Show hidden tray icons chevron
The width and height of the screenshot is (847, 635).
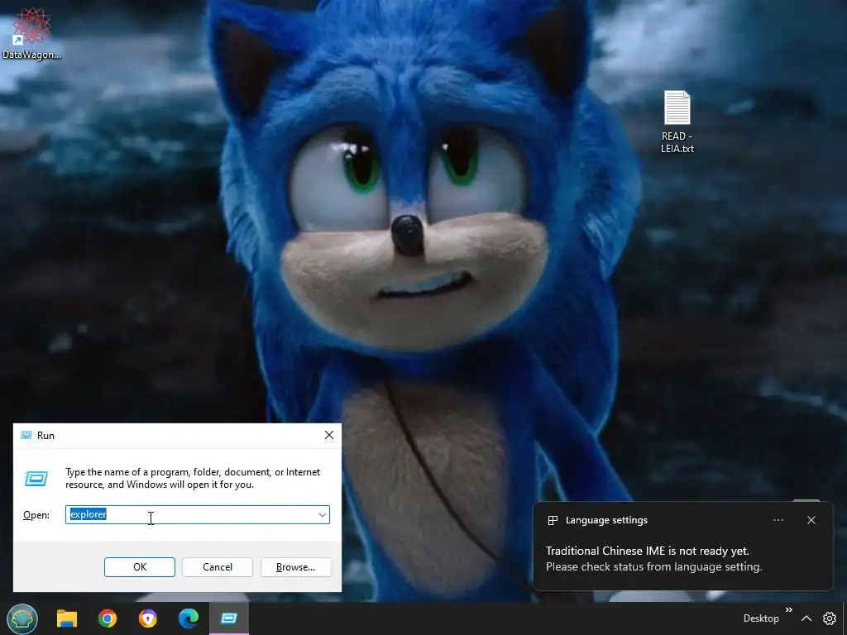[x=806, y=618]
